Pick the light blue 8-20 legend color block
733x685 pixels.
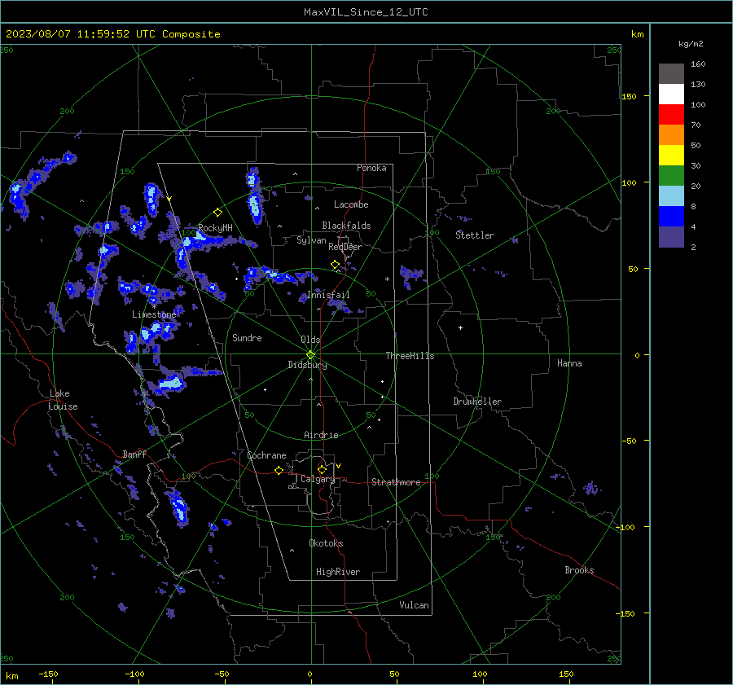click(671, 196)
